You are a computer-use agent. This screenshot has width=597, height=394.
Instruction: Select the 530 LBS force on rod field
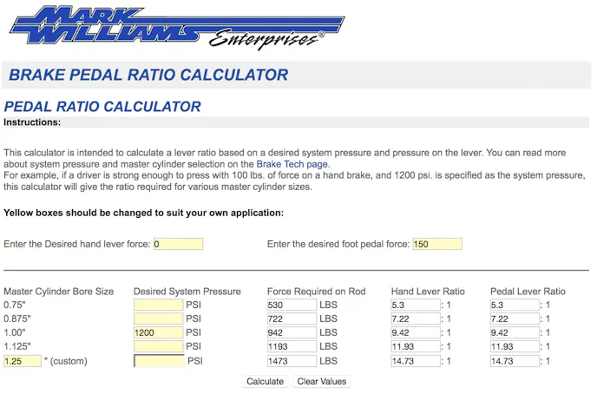pos(292,305)
